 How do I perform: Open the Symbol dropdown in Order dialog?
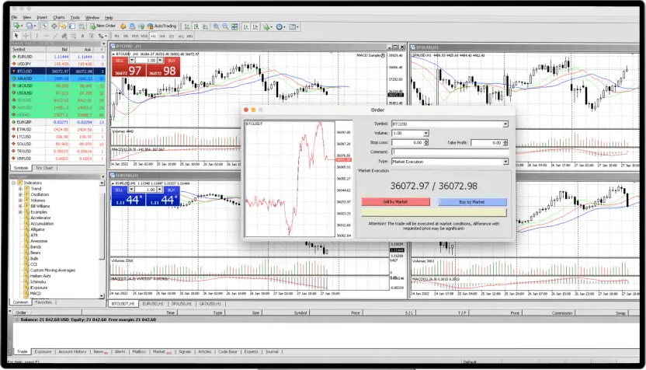(x=505, y=124)
